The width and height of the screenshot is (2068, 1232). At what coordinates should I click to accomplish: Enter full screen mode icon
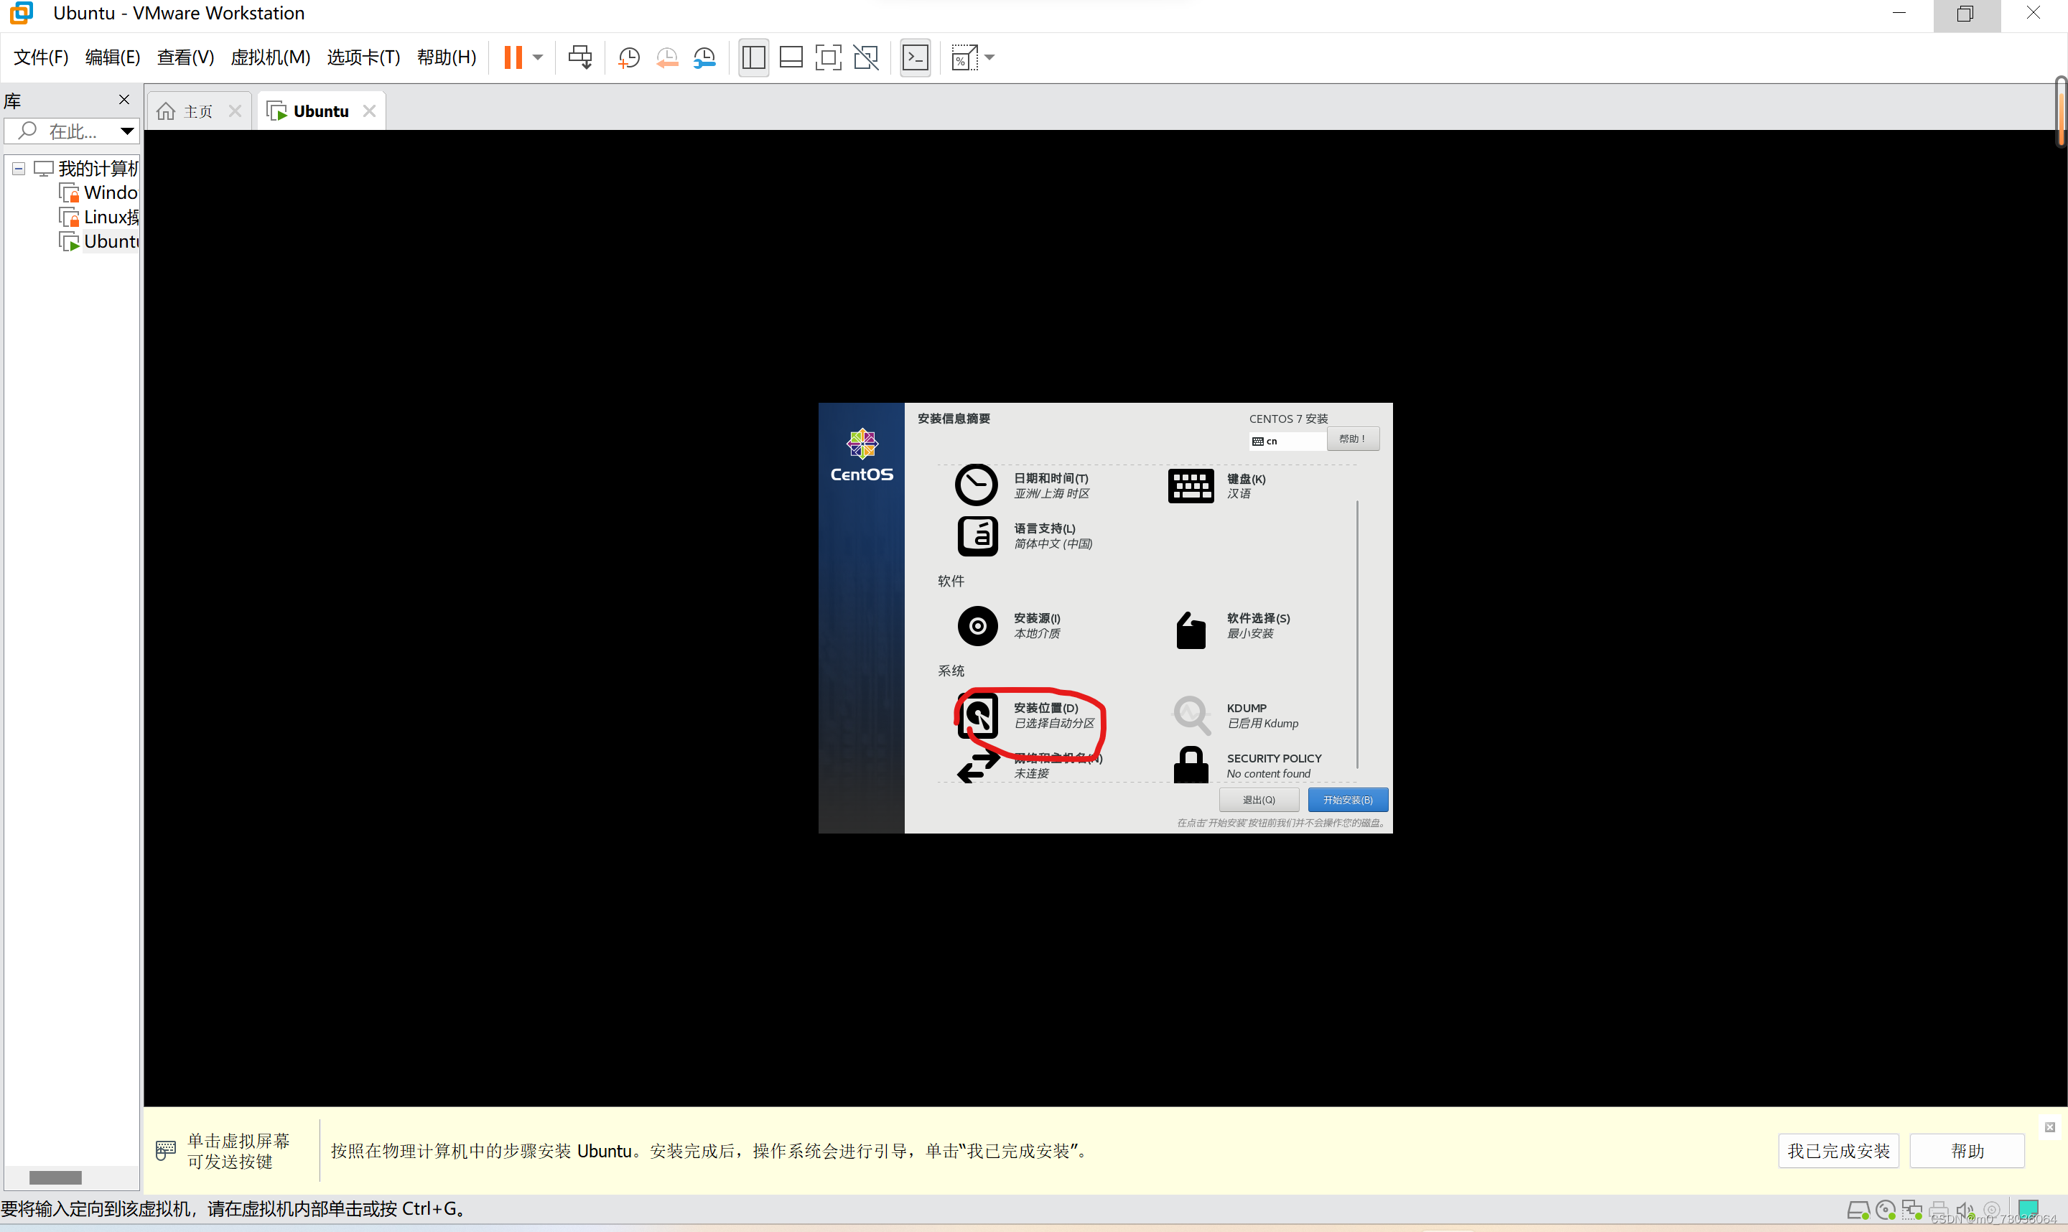tap(828, 57)
